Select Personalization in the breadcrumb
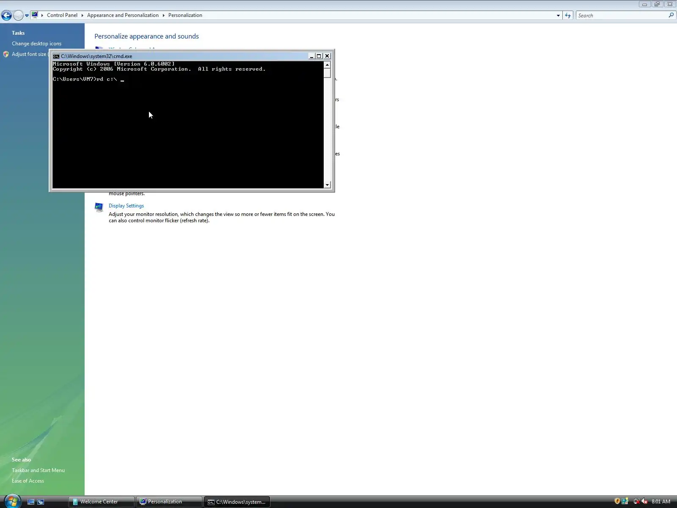 click(185, 15)
